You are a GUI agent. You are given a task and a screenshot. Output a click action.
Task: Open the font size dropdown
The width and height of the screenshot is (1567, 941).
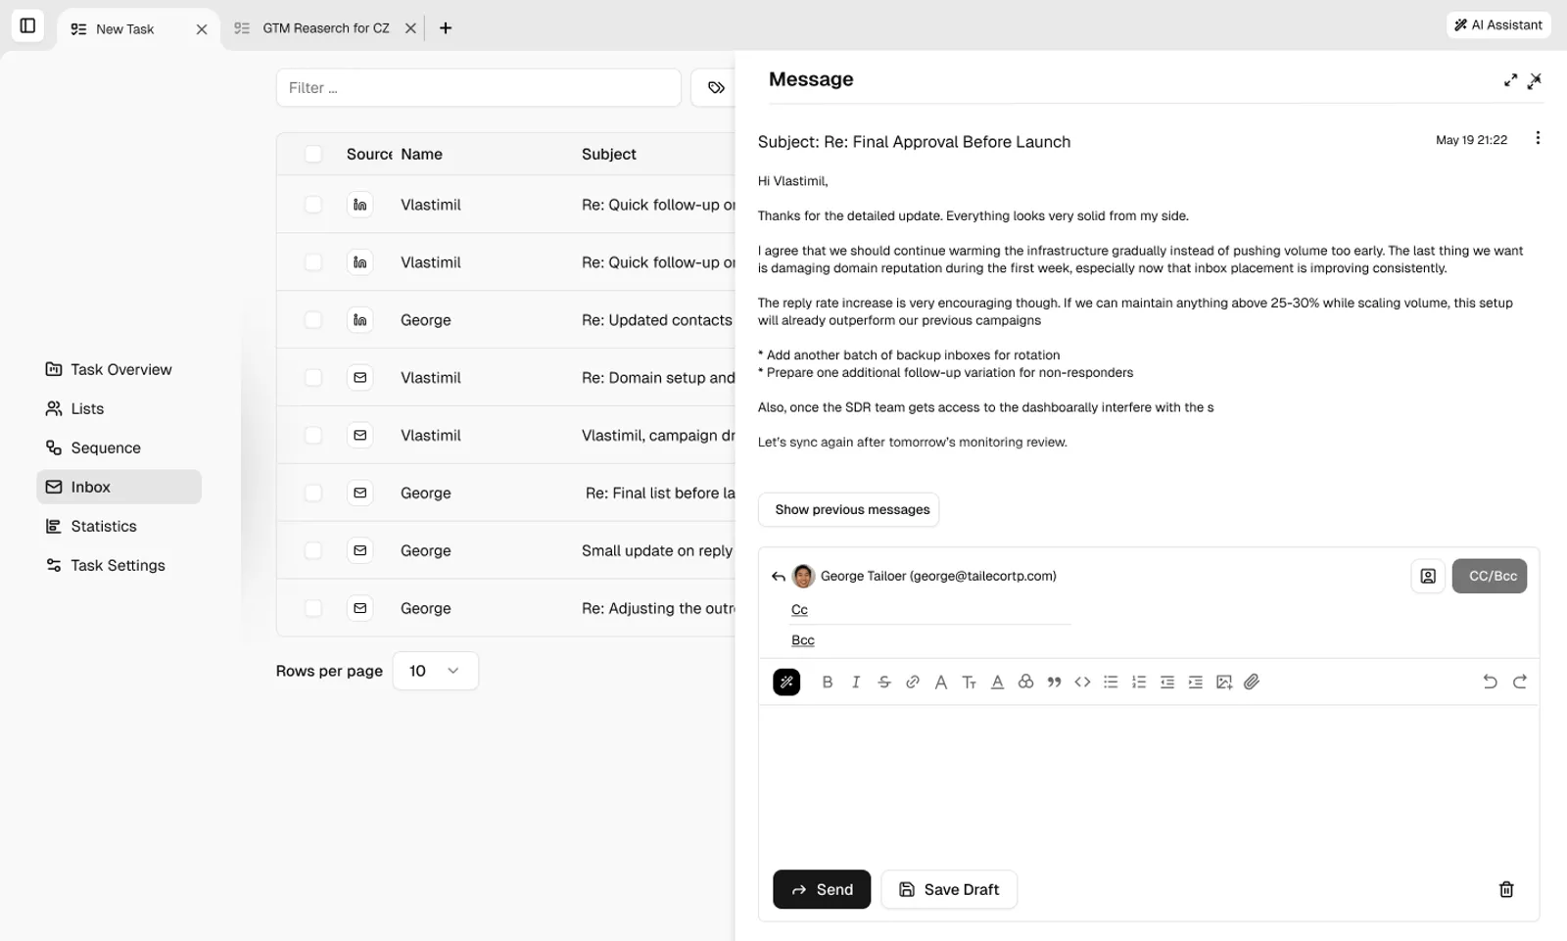(970, 682)
